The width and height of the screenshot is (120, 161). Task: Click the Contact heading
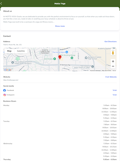pyautogui.click(x=7, y=36)
